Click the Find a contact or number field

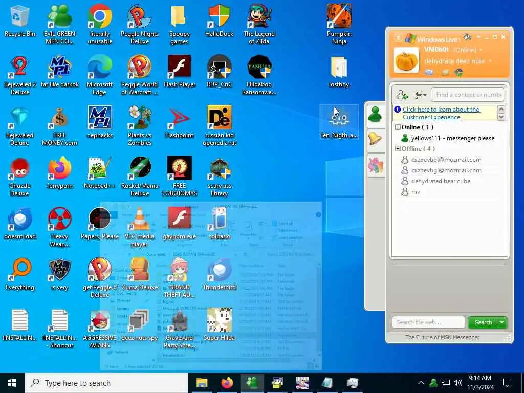pos(467,95)
